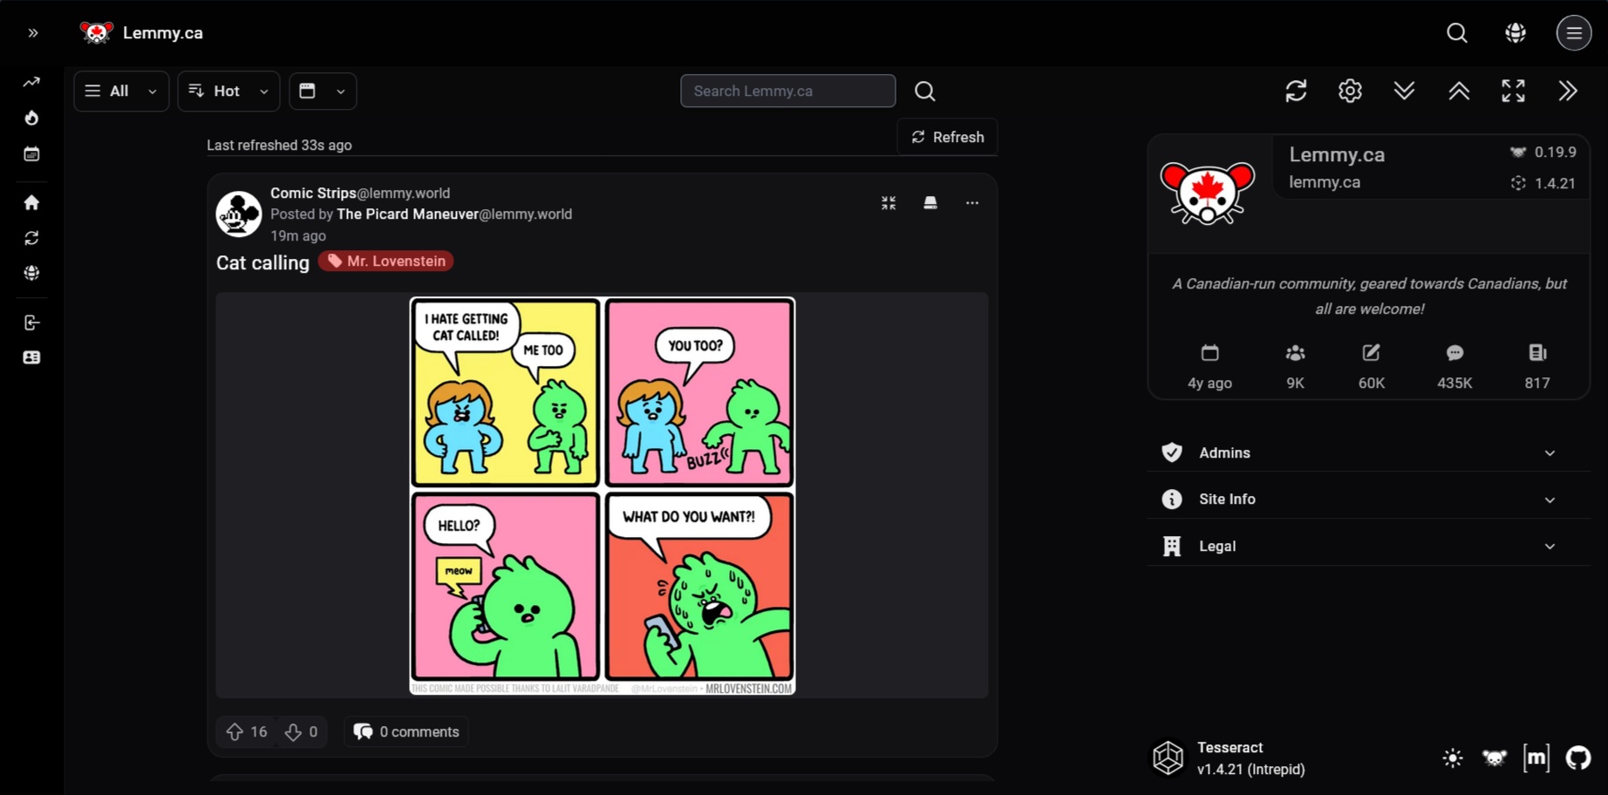Click the Last refreshed 33s ago text

tap(279, 145)
